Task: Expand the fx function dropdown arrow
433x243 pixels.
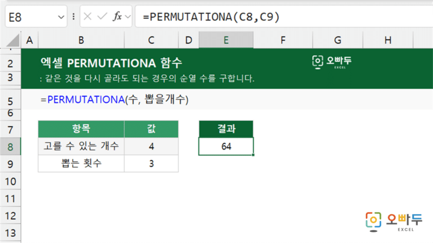Action: pos(127,17)
